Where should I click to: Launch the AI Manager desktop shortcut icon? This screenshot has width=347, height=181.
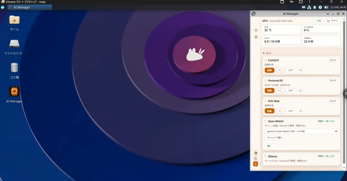pyautogui.click(x=14, y=91)
